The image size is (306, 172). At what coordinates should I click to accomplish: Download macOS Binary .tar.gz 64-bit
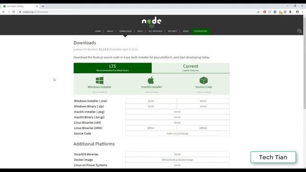(x=177, y=117)
